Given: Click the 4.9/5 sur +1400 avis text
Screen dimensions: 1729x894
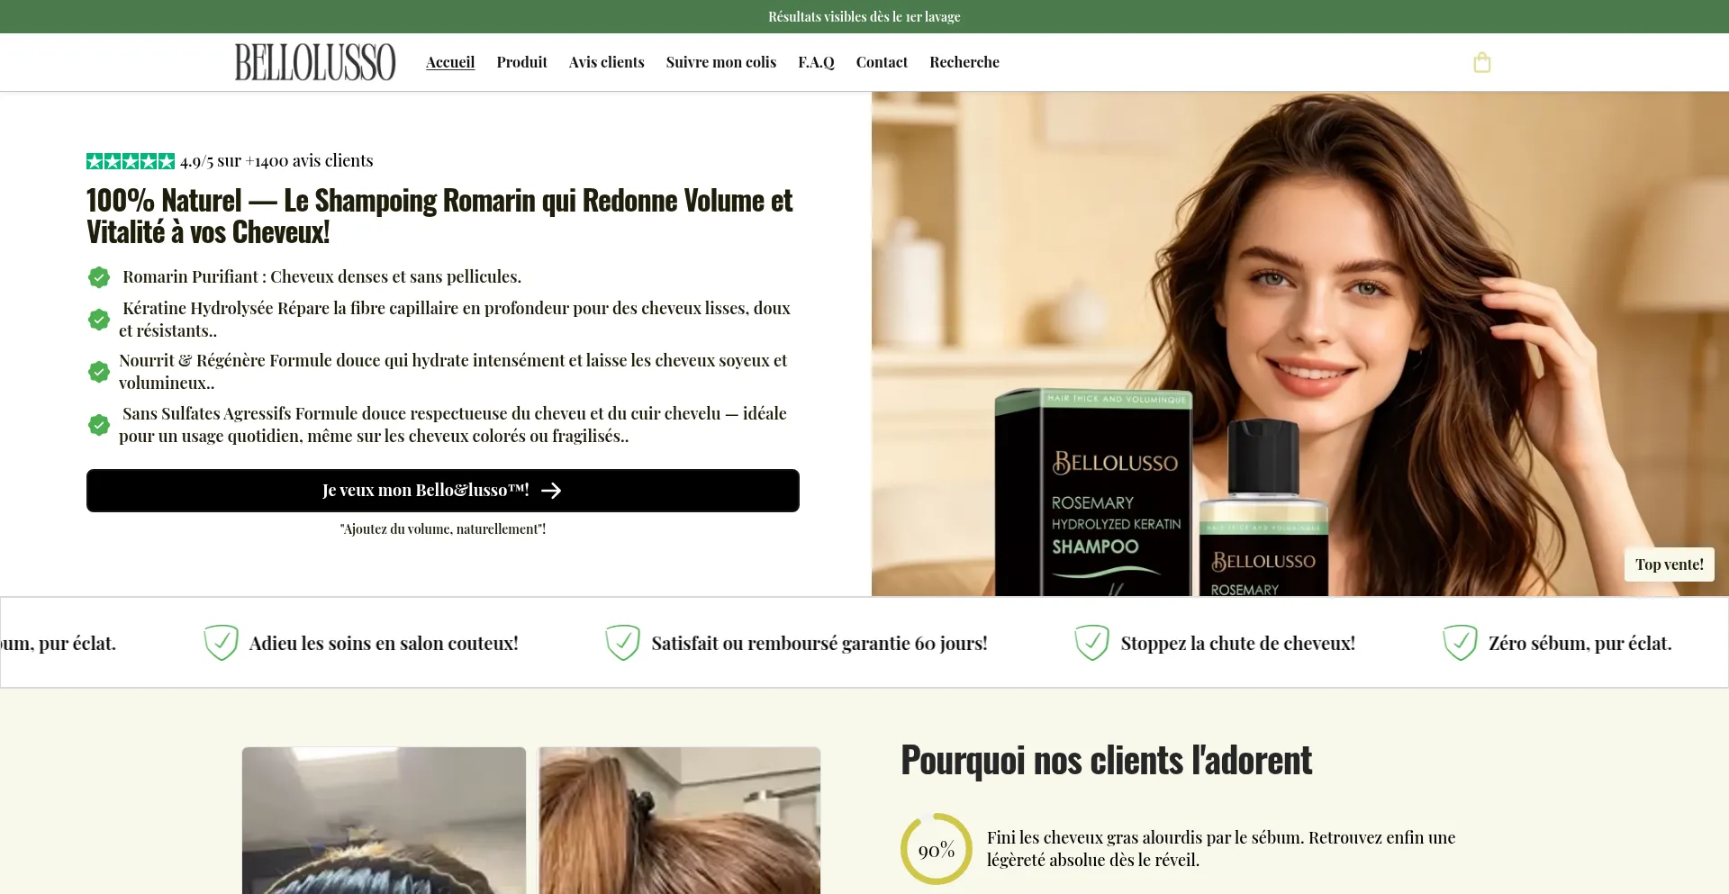Looking at the screenshot, I should [x=276, y=161].
